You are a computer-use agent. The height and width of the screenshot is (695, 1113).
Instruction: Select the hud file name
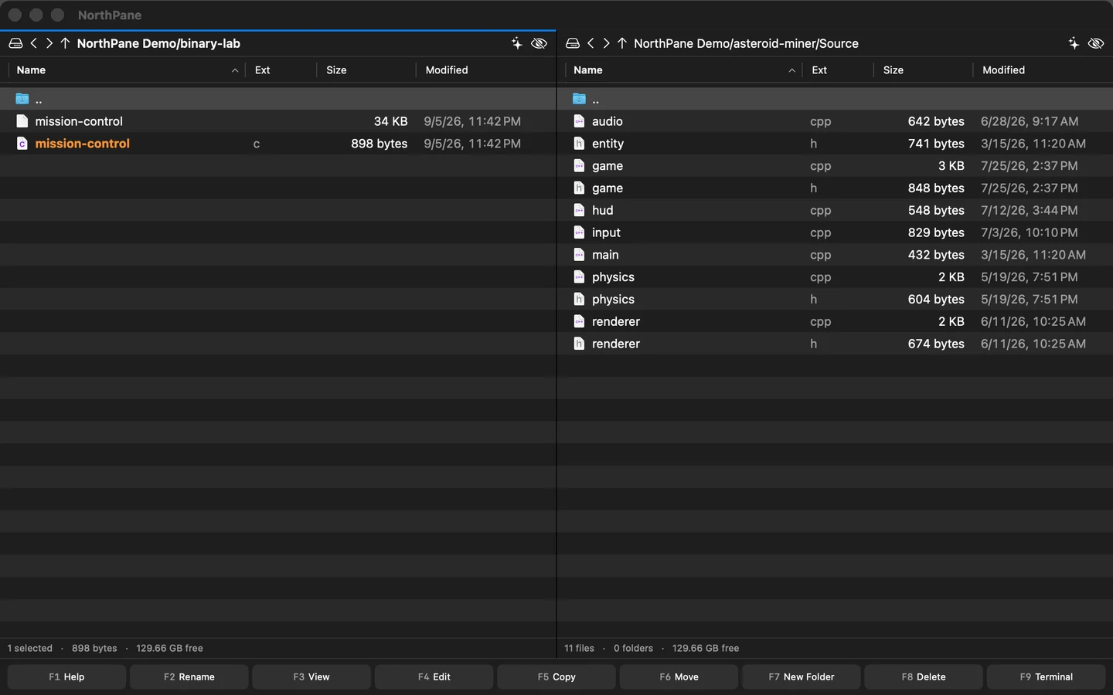click(x=603, y=210)
